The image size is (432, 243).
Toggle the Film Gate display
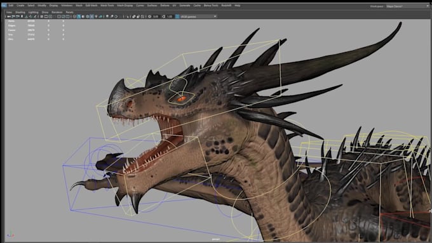click(x=46, y=16)
